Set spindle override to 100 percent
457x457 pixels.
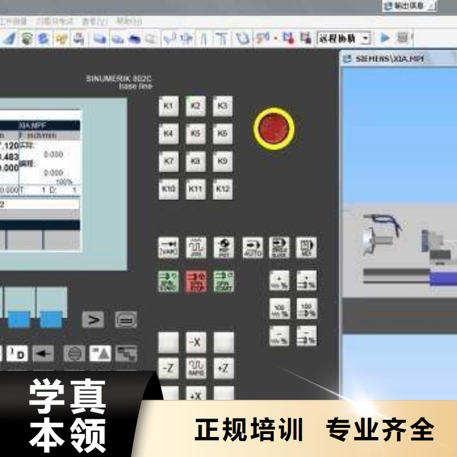click(x=307, y=308)
